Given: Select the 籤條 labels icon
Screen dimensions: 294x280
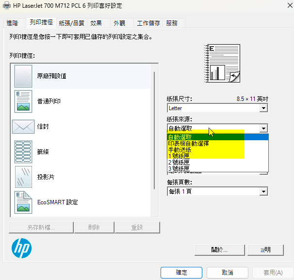Looking at the screenshot, I should [23, 152].
